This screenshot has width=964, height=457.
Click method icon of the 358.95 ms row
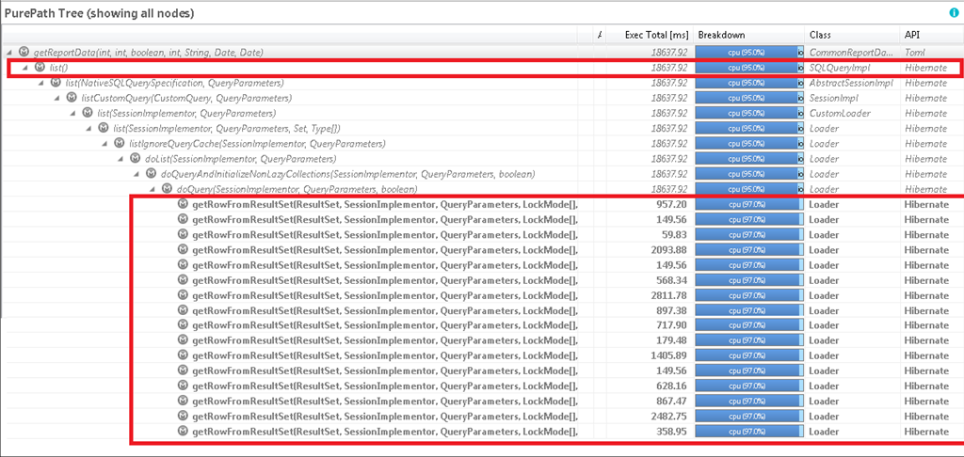(183, 432)
